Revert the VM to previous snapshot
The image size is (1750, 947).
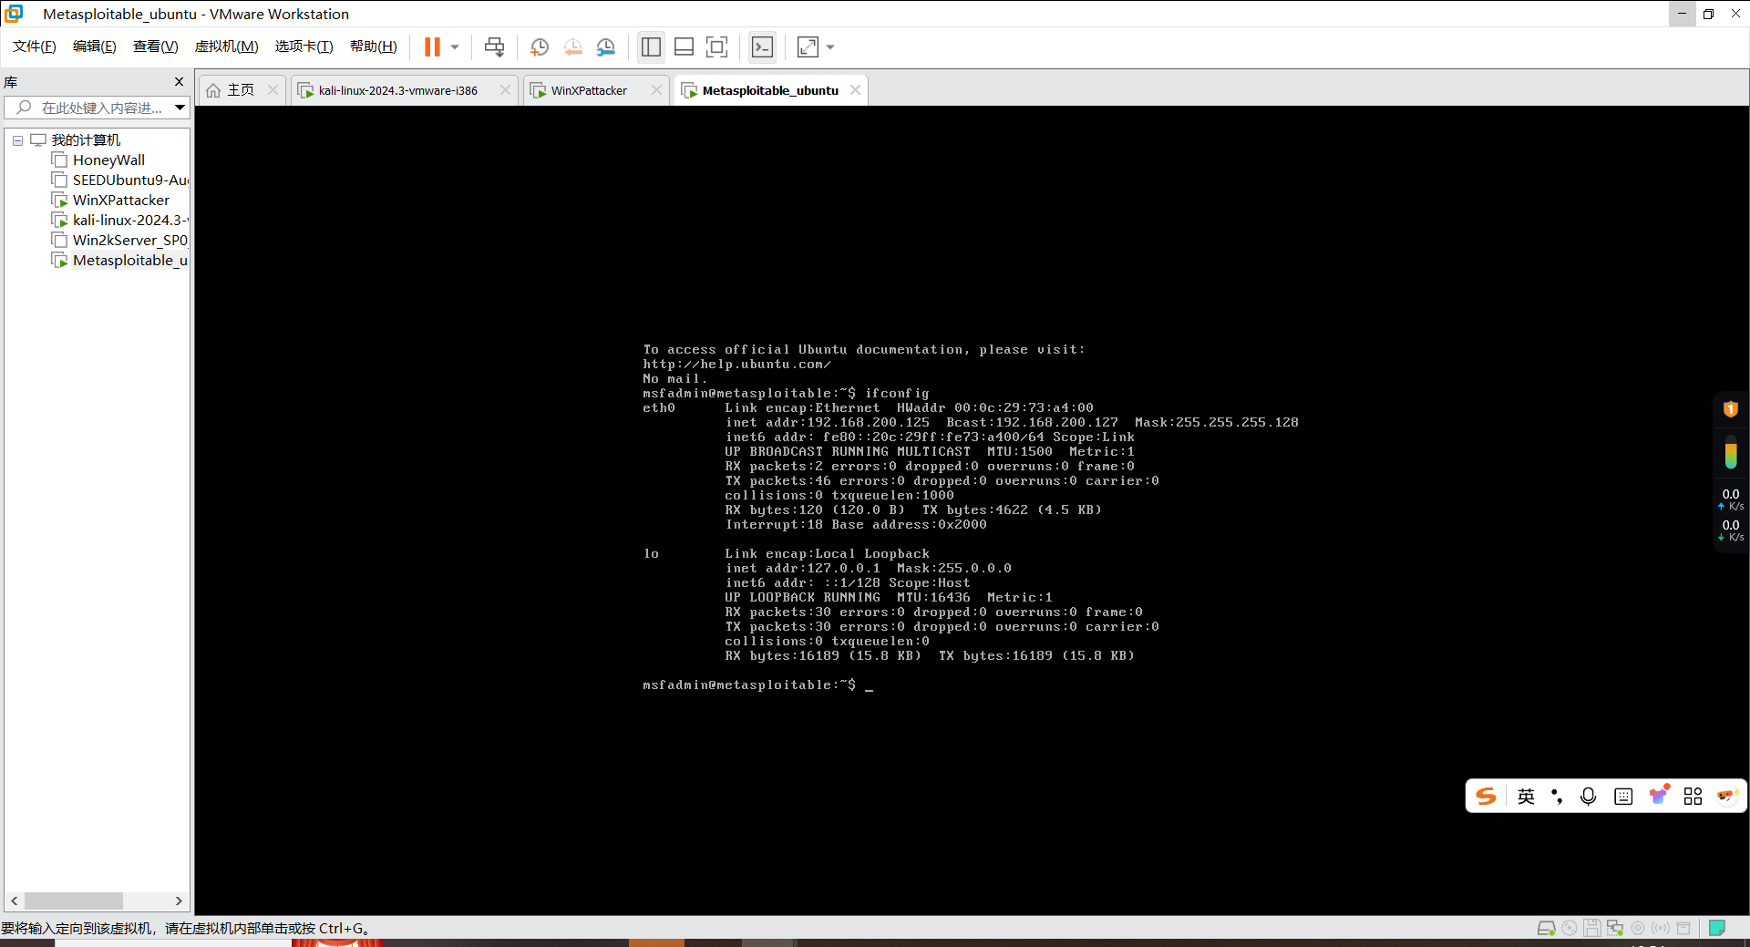point(572,47)
